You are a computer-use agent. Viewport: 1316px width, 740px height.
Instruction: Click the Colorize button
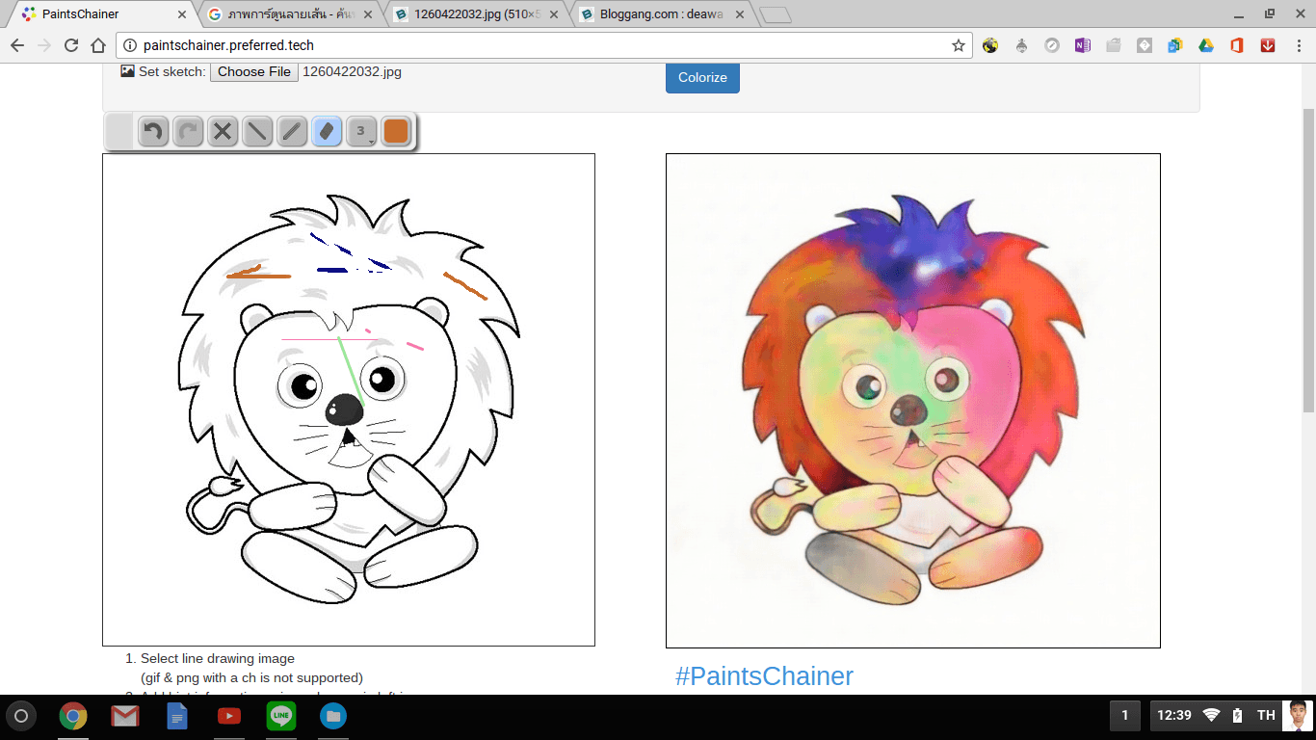pyautogui.click(x=702, y=77)
